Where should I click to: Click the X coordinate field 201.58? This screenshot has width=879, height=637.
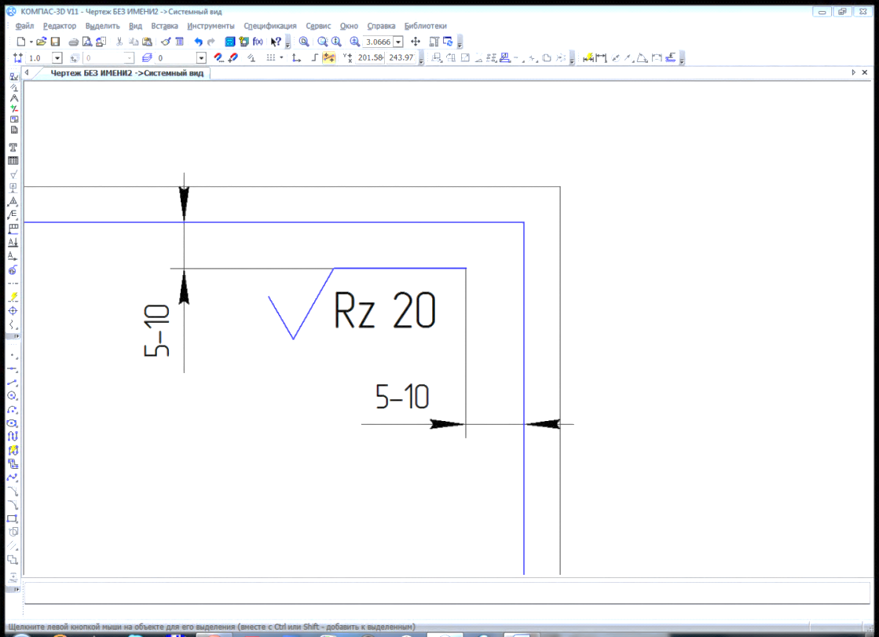click(x=370, y=58)
